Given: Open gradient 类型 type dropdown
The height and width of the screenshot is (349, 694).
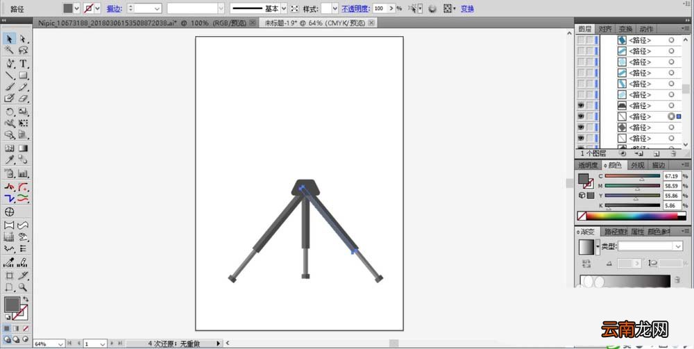Looking at the screenshot, I should (x=678, y=246).
